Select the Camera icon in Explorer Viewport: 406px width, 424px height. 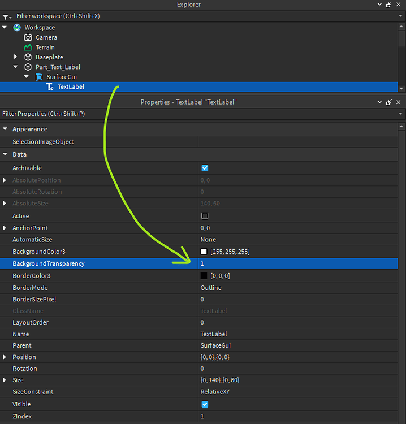point(28,37)
